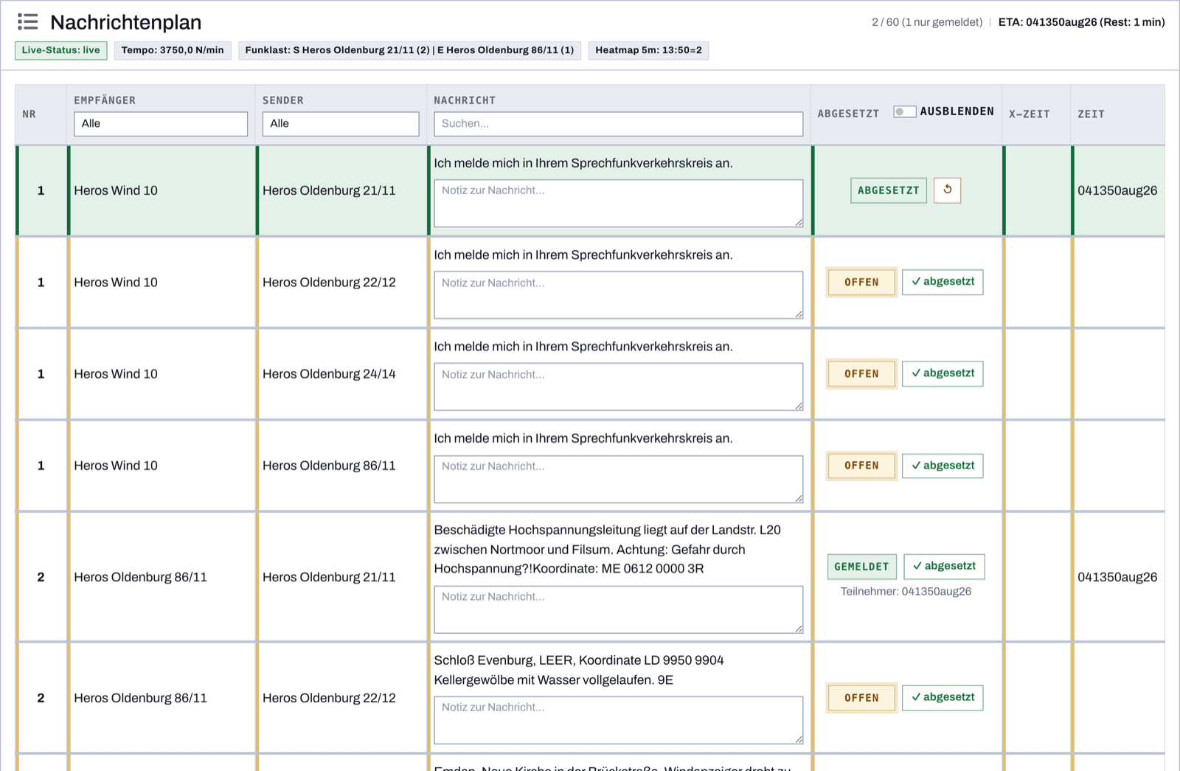Click Teilnehmer: 041350aug26 text
The height and width of the screenshot is (771, 1180).
pos(906,592)
